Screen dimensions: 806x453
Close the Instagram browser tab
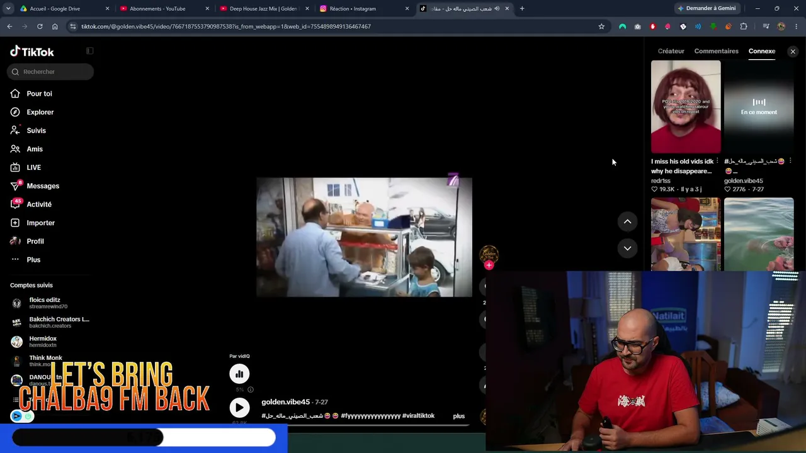click(x=407, y=9)
